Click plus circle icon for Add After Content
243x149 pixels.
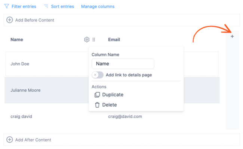[10, 140]
